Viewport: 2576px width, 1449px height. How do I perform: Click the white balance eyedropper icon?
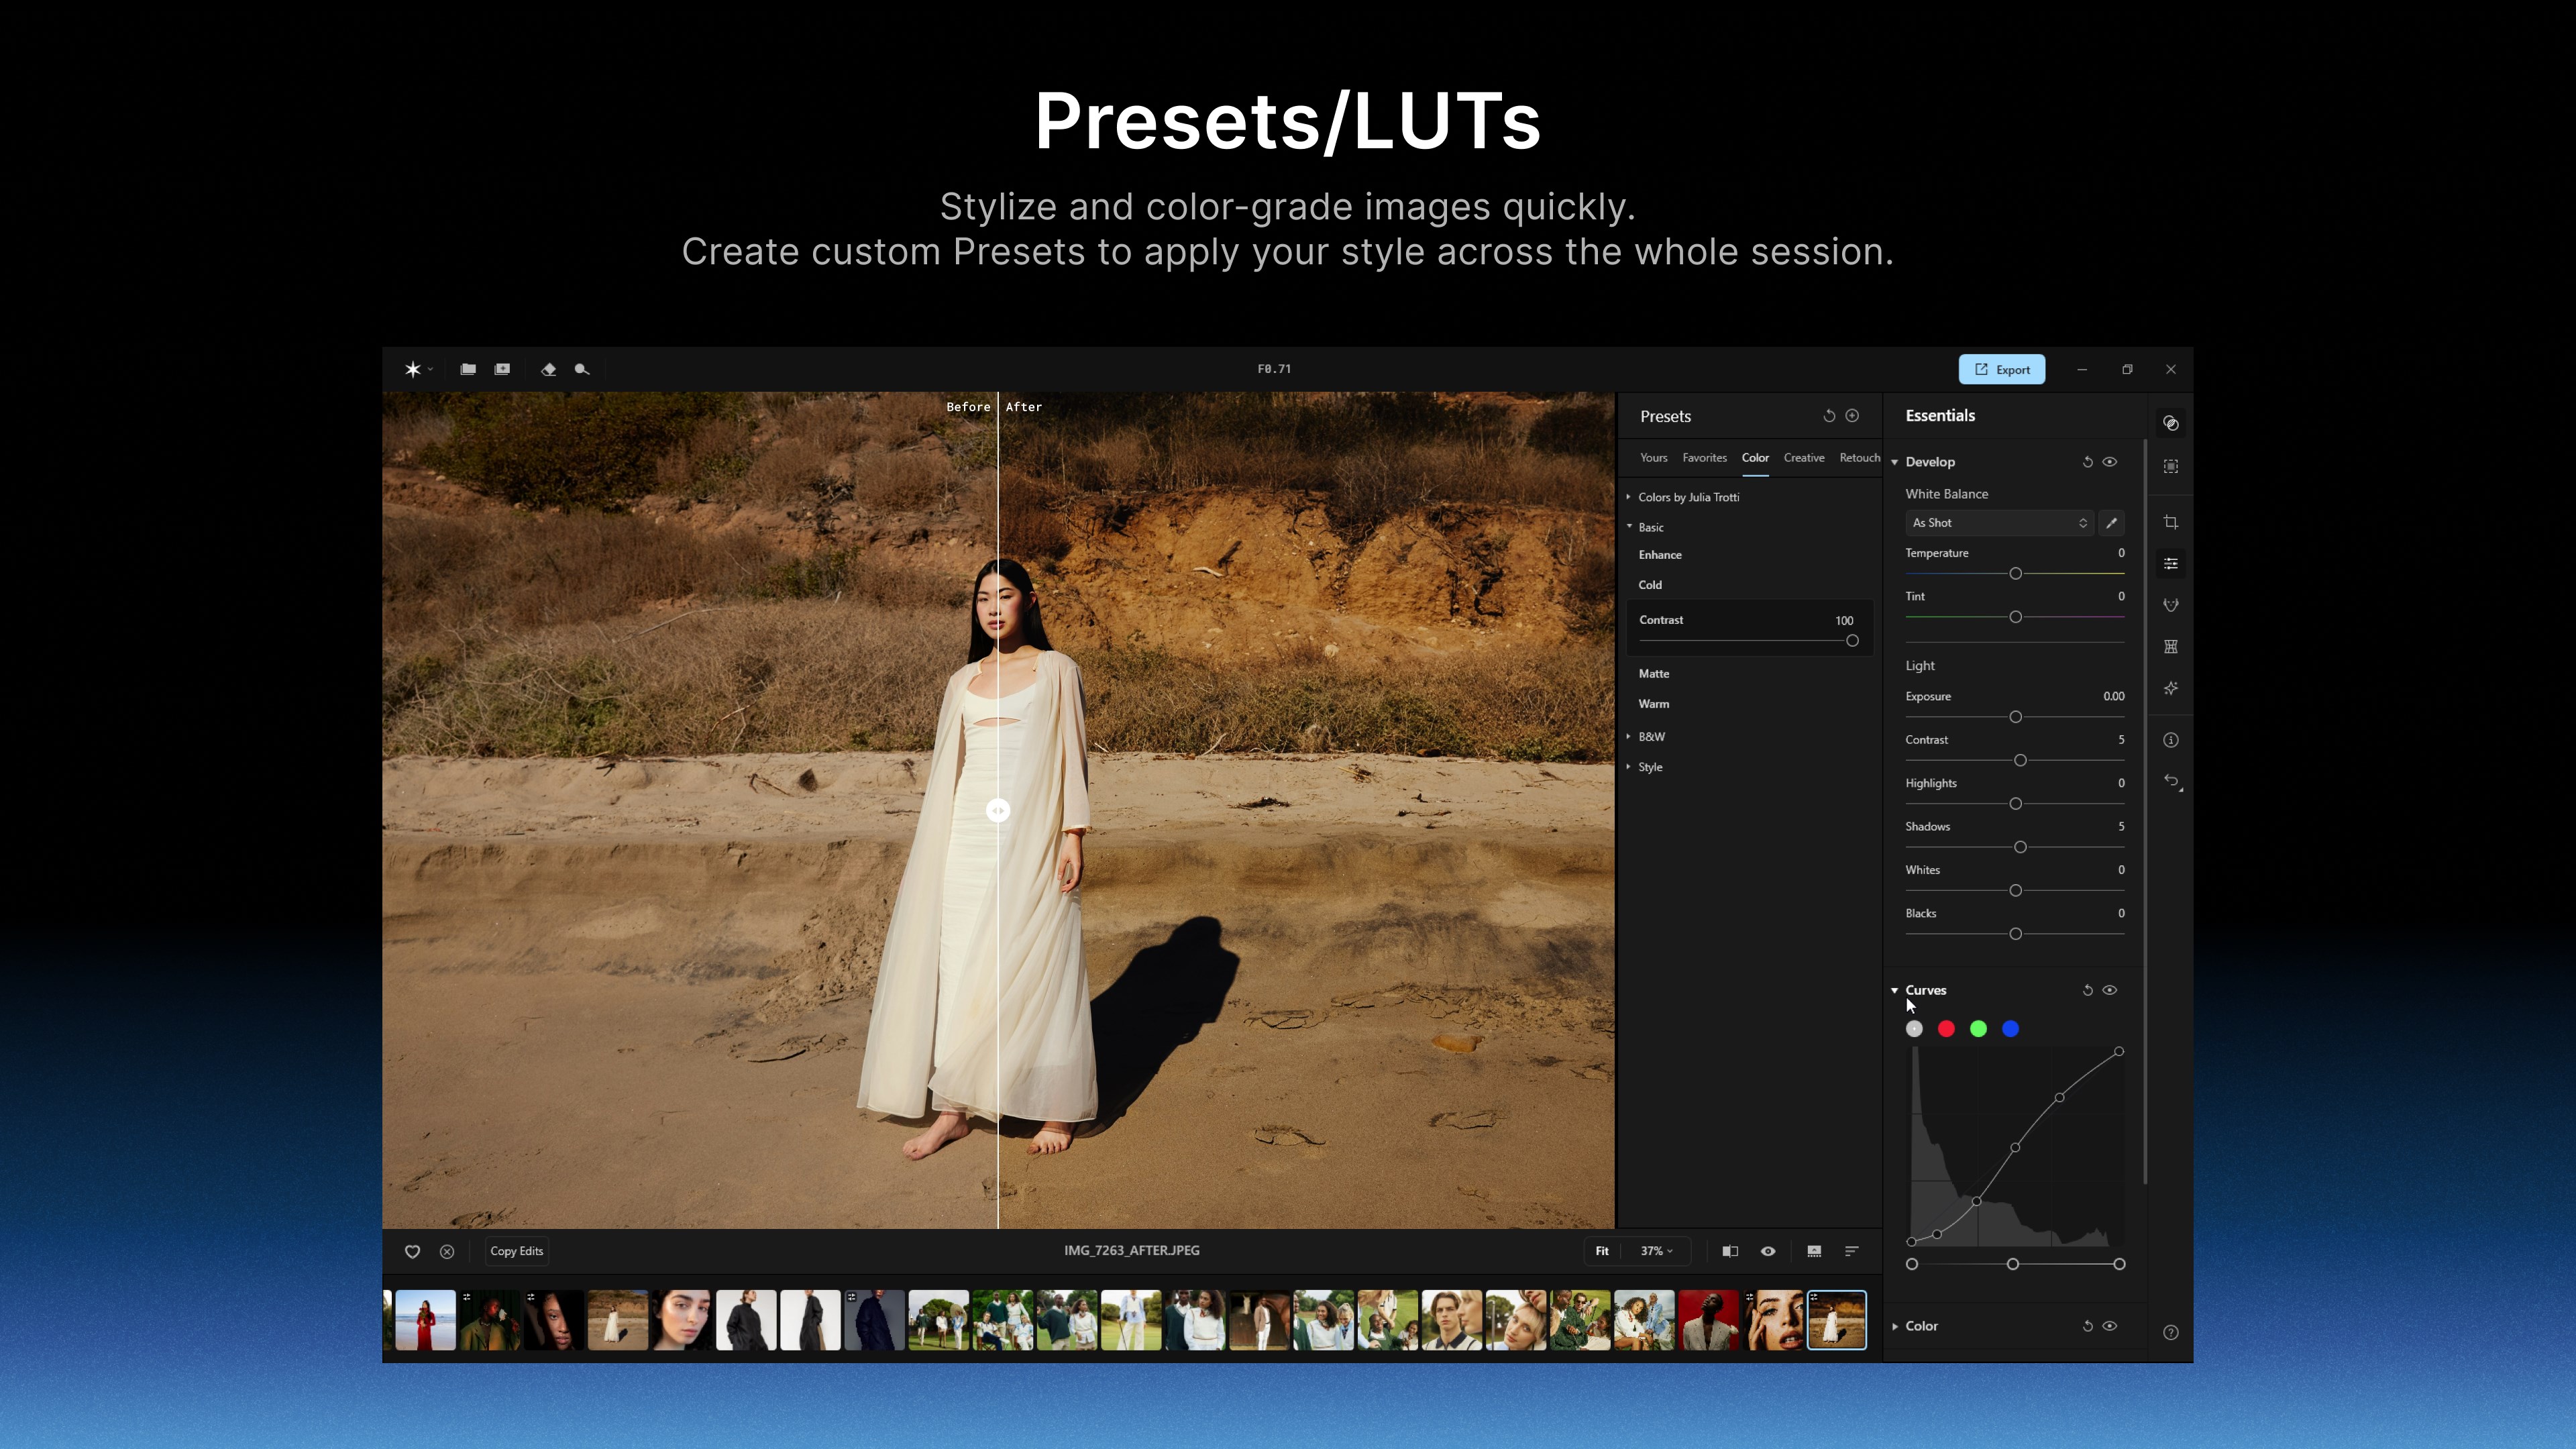tap(2111, 523)
